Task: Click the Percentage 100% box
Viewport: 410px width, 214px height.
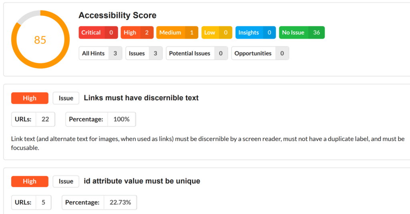Action: [100, 119]
